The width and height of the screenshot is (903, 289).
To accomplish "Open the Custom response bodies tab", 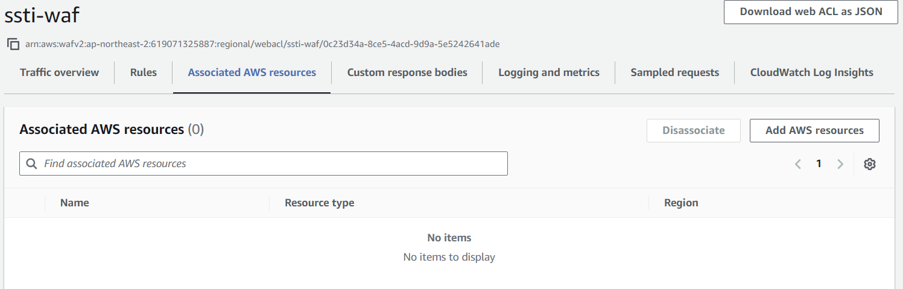I will point(407,72).
